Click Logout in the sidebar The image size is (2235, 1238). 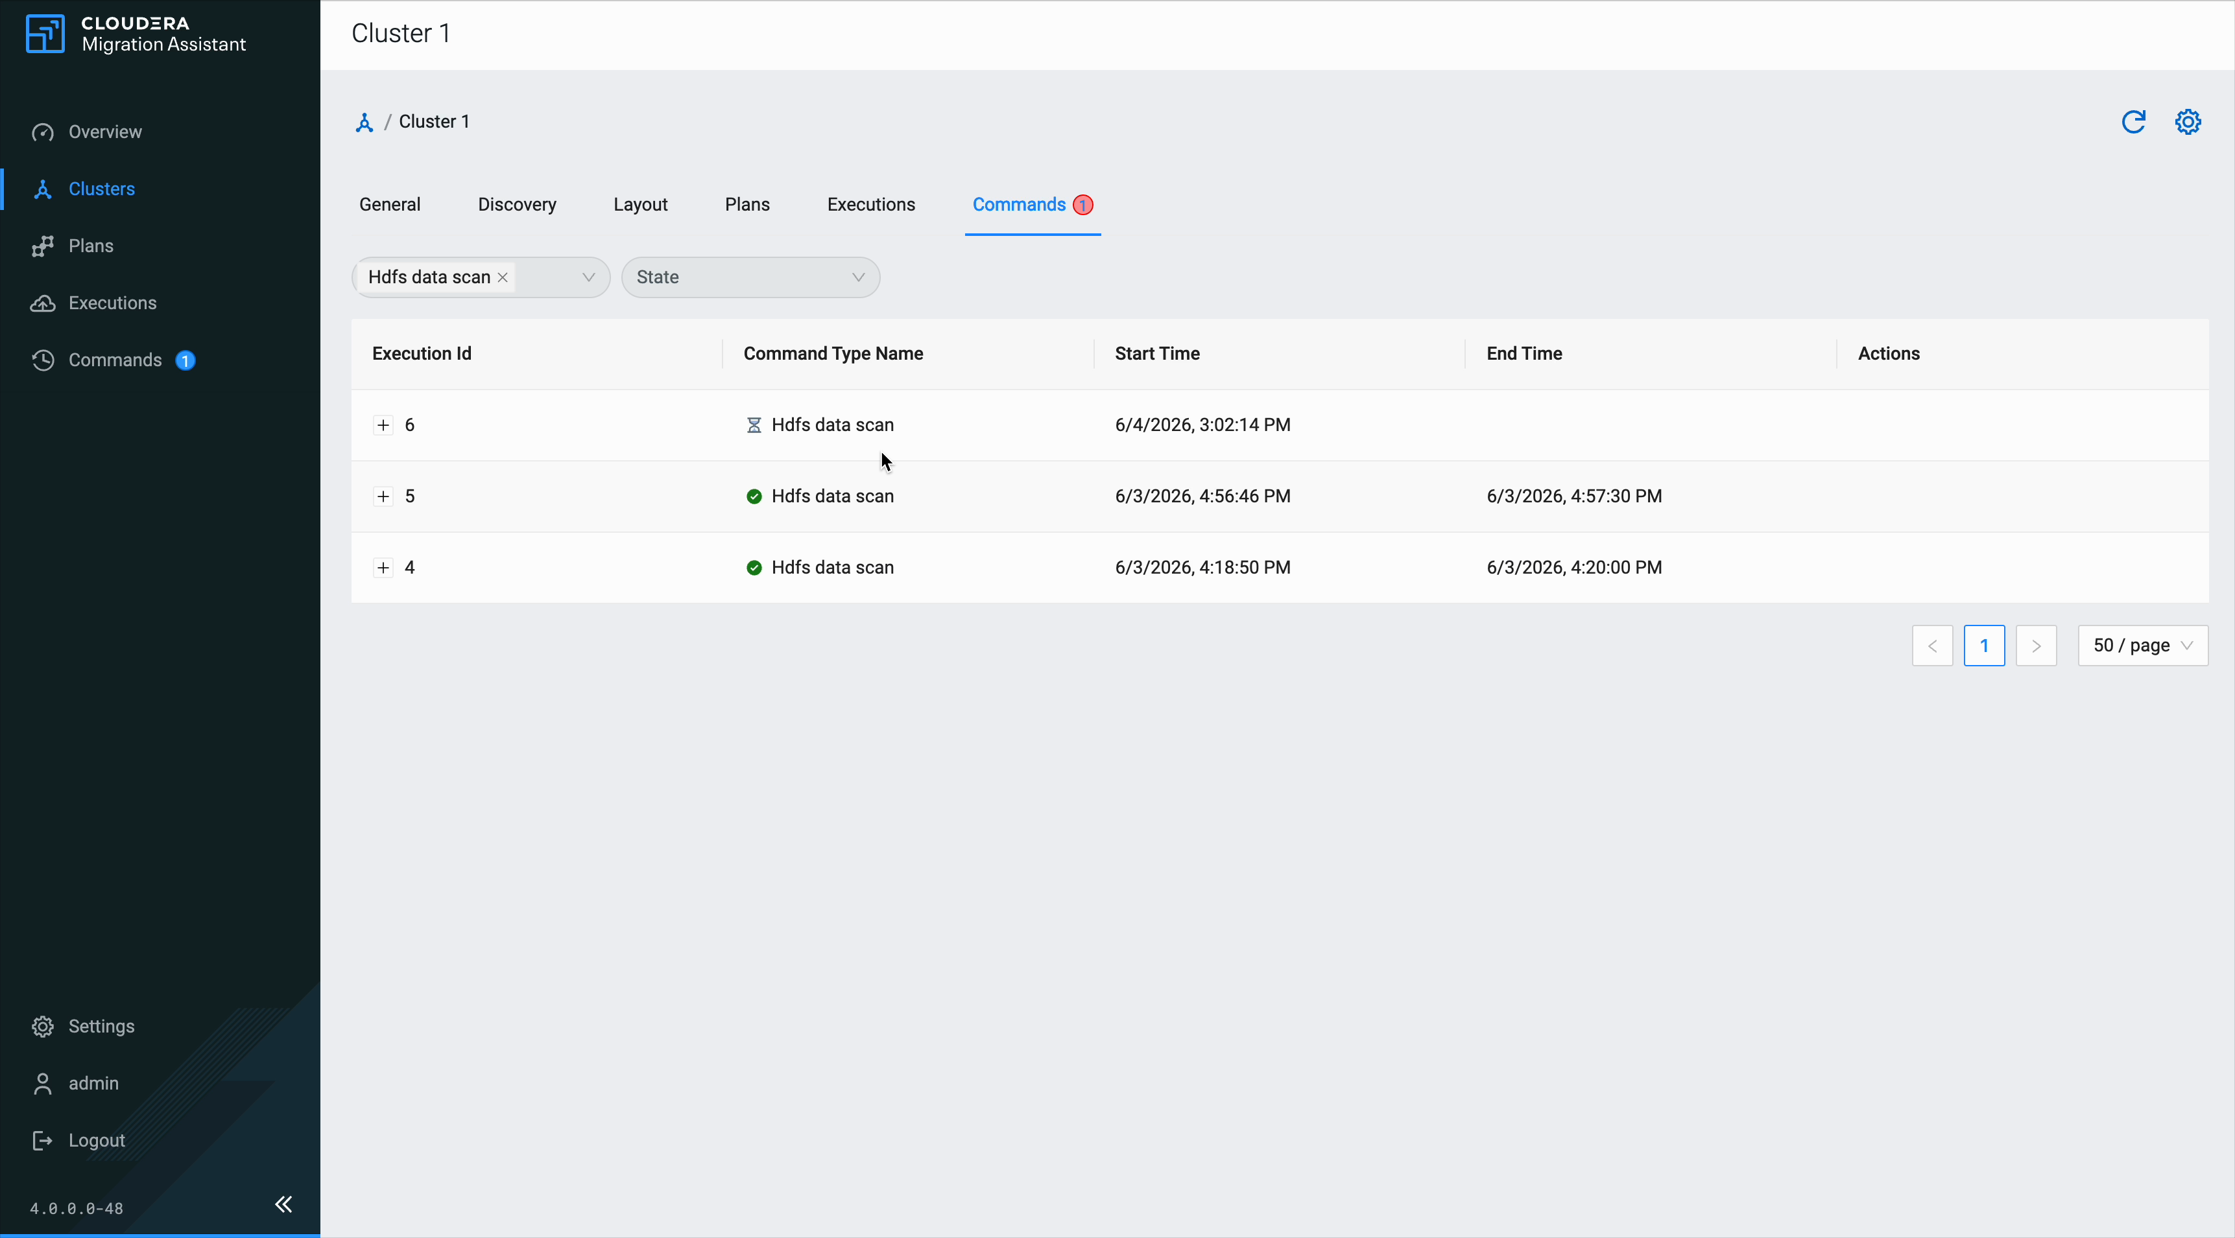tap(96, 1141)
